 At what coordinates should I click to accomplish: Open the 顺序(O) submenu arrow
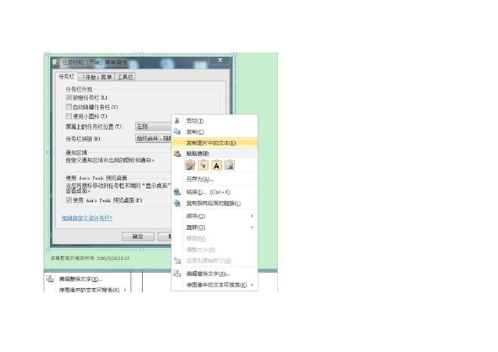(x=252, y=216)
